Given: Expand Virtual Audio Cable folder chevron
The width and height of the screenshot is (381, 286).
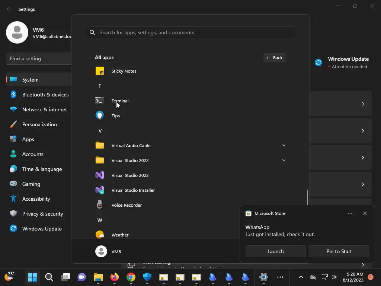Looking at the screenshot, I should pyautogui.click(x=284, y=145).
